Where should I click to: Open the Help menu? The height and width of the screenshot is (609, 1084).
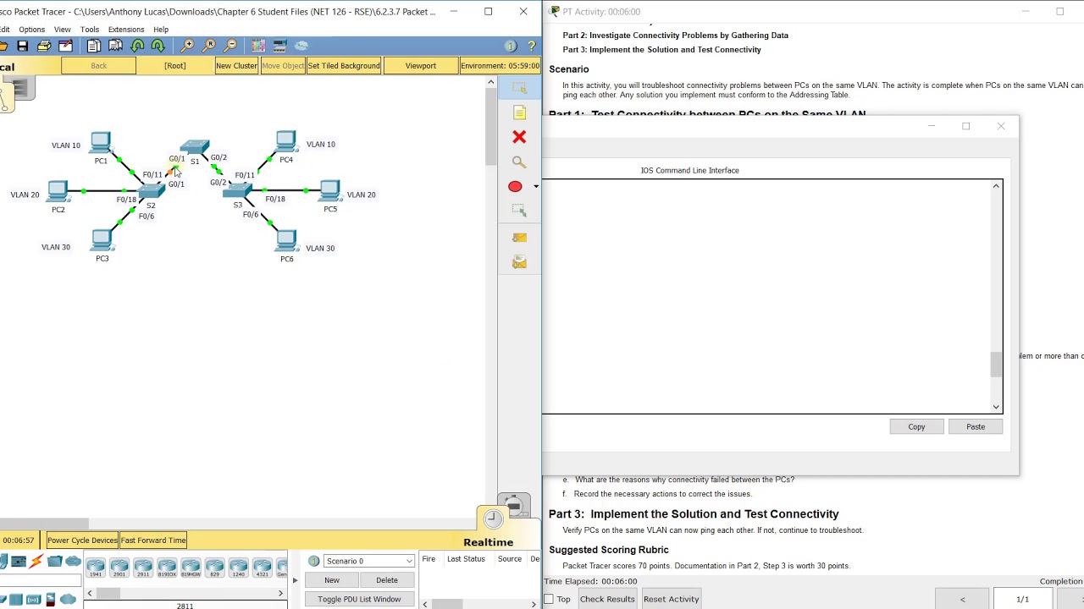click(161, 30)
